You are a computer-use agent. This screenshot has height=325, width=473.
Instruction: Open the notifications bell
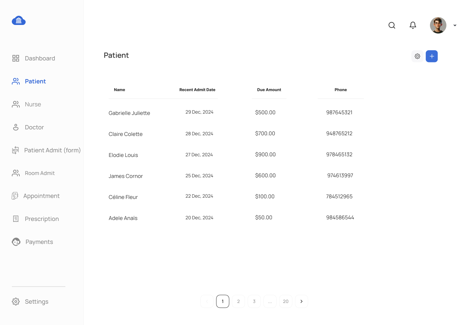(x=413, y=25)
